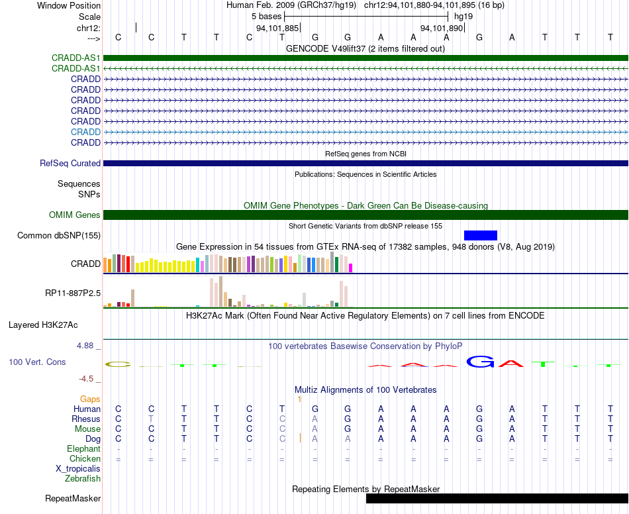Click the black RepeatMasker element bar
Image resolution: width=629 pixels, height=514 pixels.
coord(497,498)
